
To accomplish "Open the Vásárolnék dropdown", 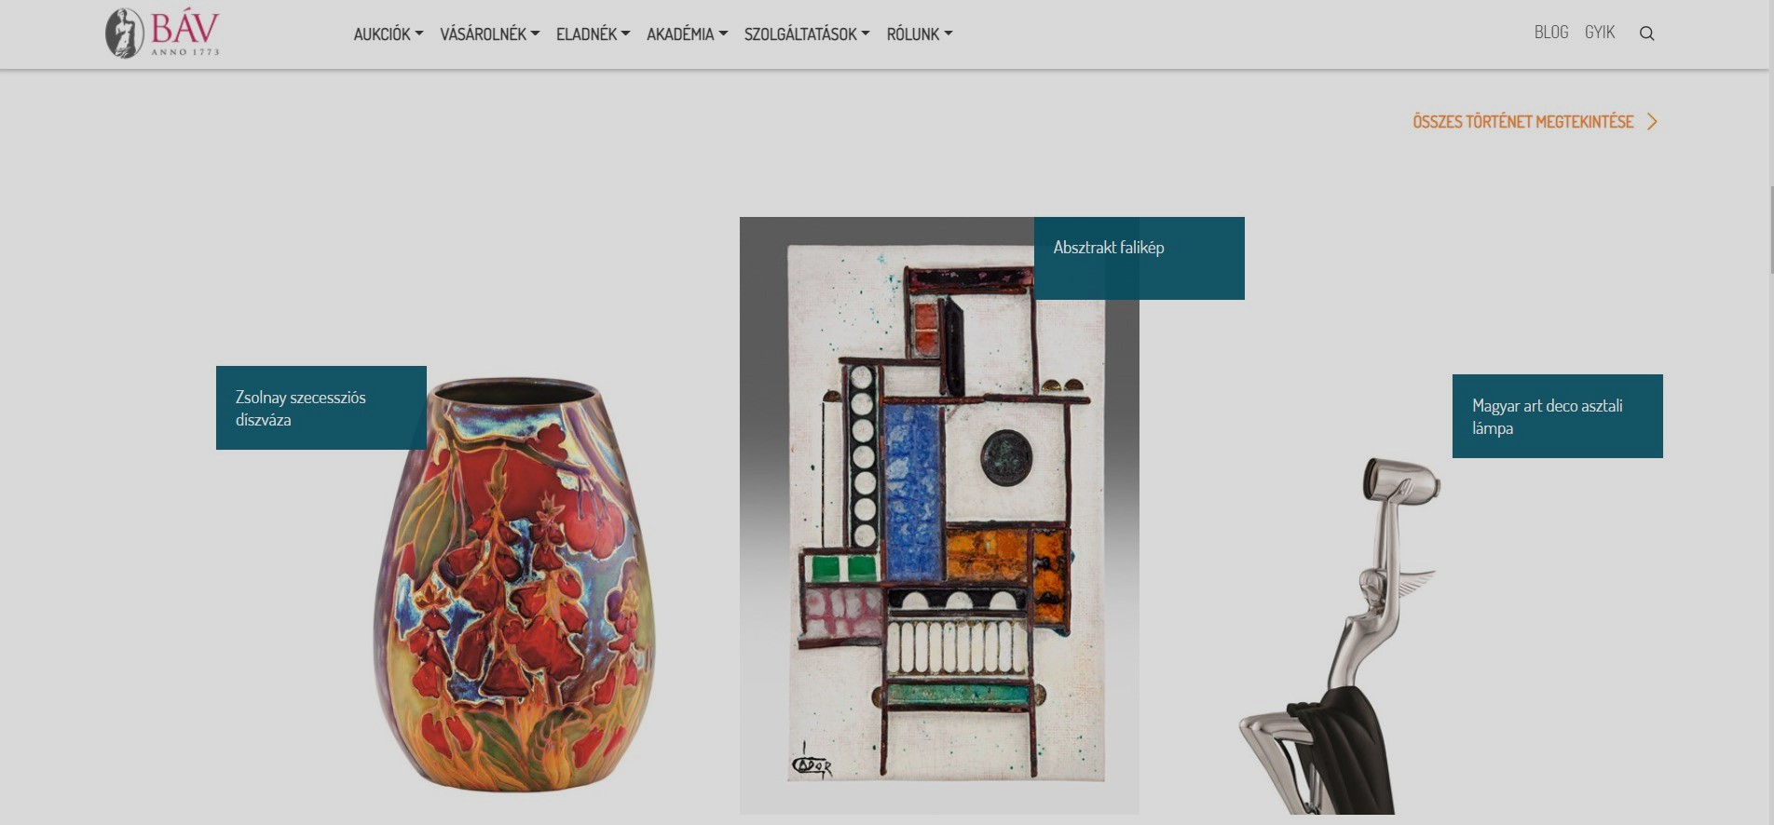I will coord(490,34).
